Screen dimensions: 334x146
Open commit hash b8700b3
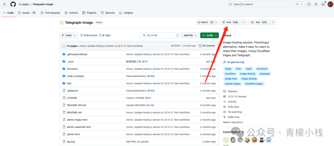[175, 46]
